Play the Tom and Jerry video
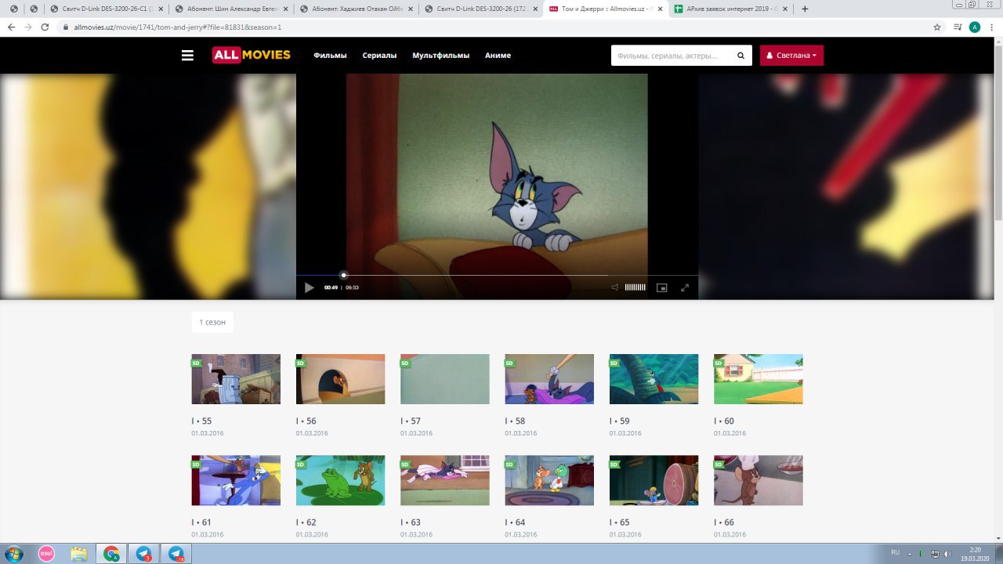Image resolution: width=1003 pixels, height=564 pixels. click(309, 287)
